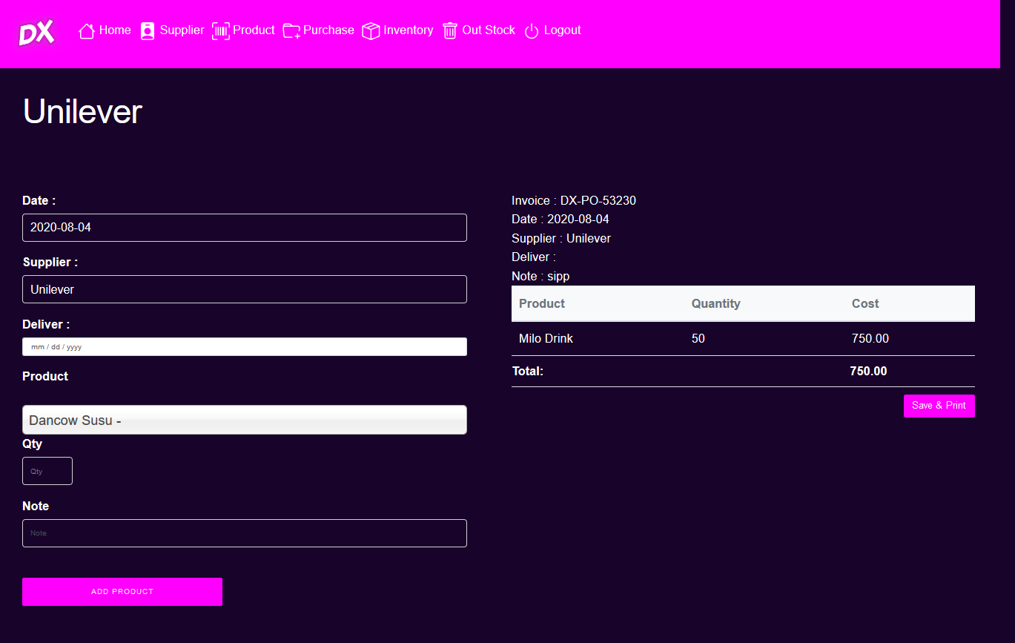Click the Logout link text

click(563, 30)
